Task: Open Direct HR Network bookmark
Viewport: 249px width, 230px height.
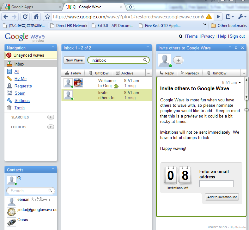Action: 69,26
